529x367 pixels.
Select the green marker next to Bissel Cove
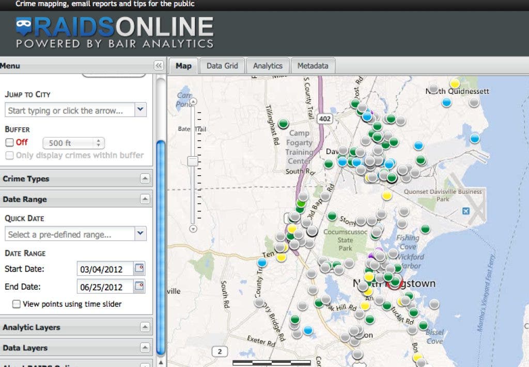423,325
